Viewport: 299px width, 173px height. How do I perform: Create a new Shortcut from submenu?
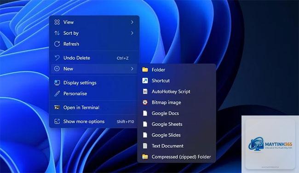(x=177, y=81)
